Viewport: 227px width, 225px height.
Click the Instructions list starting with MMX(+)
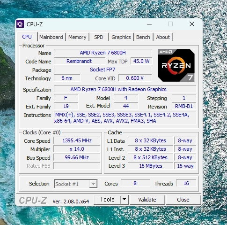click(125, 118)
